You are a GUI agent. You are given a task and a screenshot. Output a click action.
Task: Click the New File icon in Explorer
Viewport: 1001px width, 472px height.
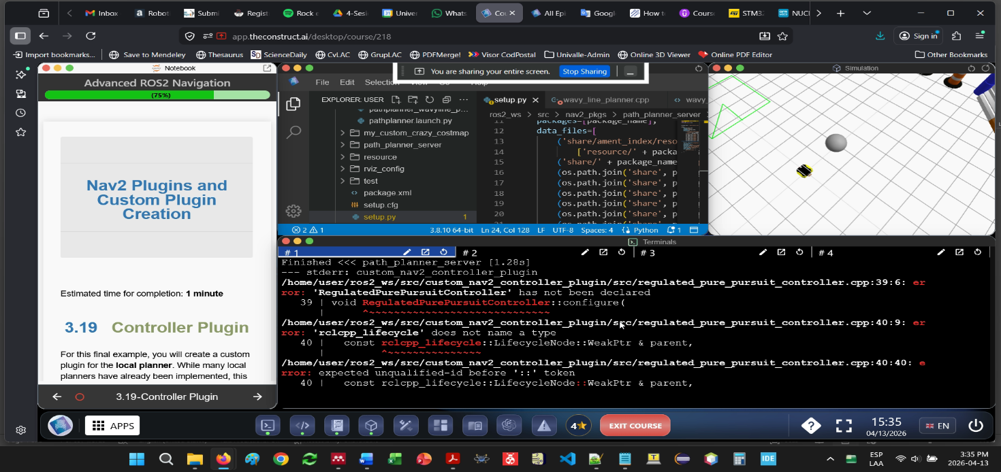pos(396,100)
